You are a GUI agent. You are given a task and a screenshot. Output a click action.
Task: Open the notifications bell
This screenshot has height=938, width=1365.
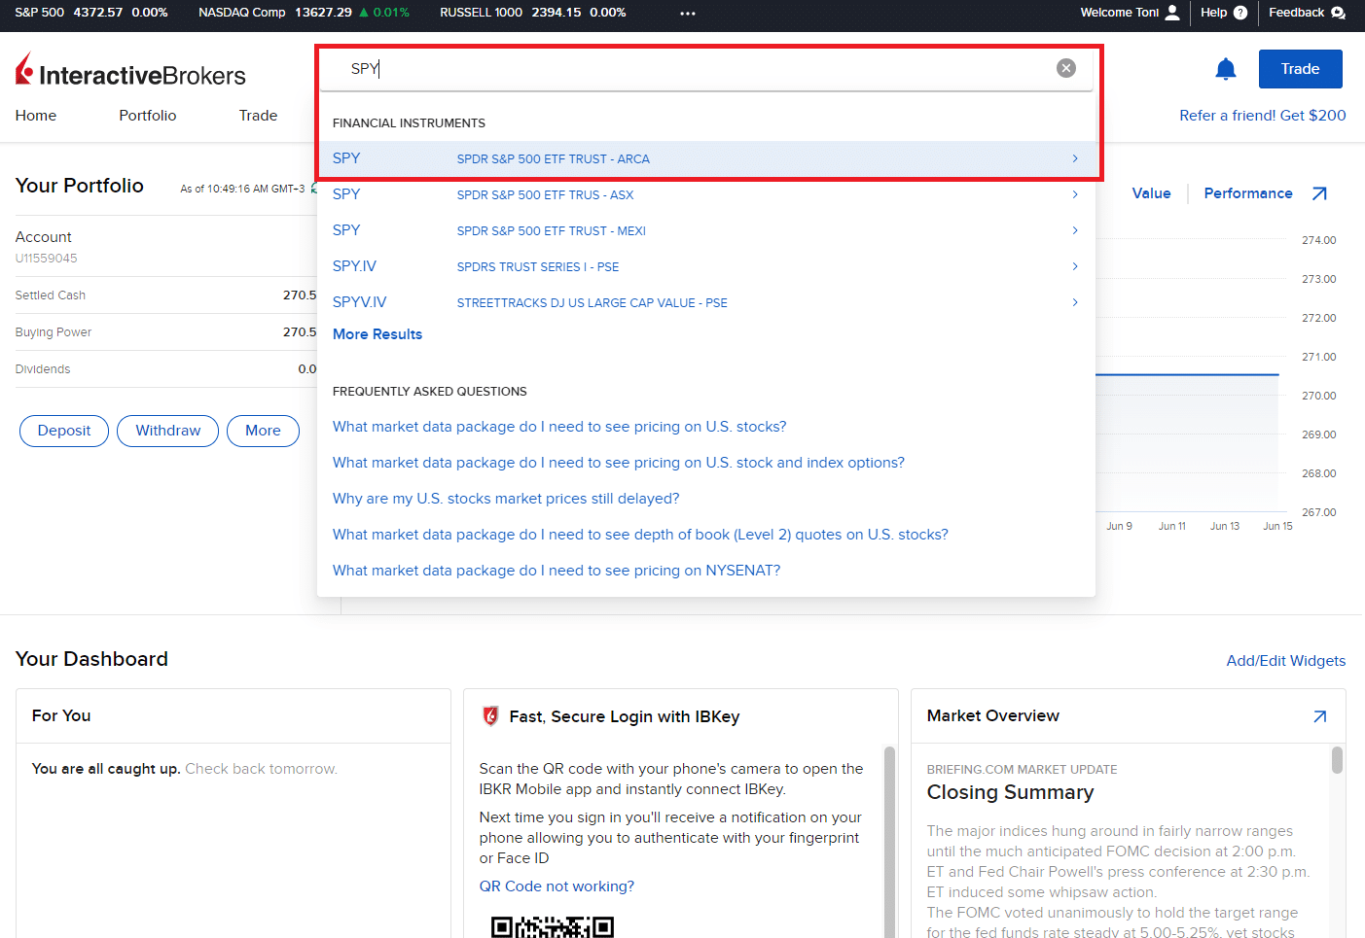pyautogui.click(x=1226, y=69)
